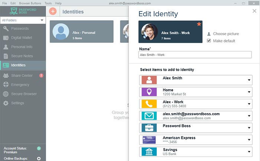Screen dimensions: 260x161
Task: Click the '7 Items' count on the identity card
Action: click(x=166, y=38)
